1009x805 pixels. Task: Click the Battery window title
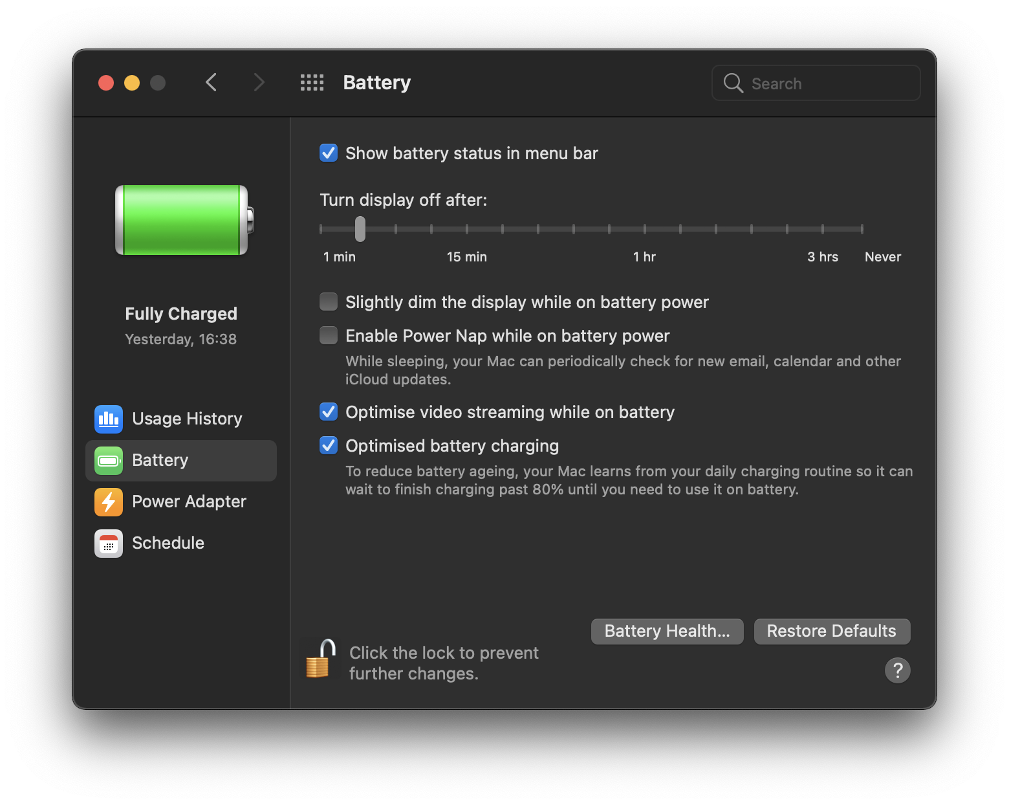[377, 83]
